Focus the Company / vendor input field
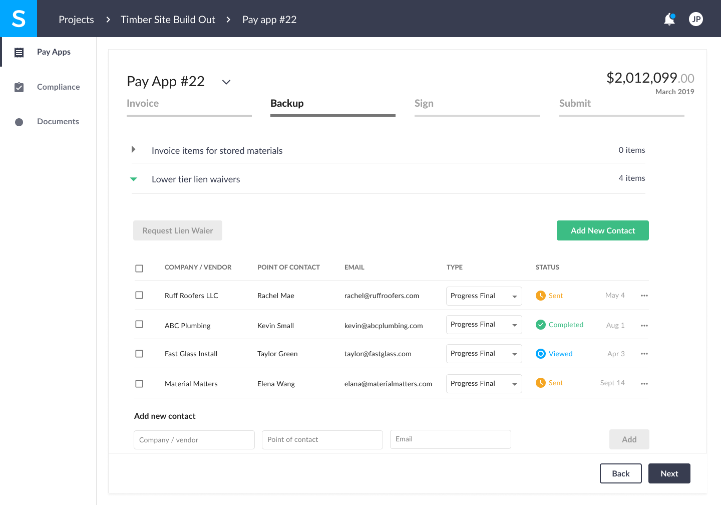 [194, 440]
